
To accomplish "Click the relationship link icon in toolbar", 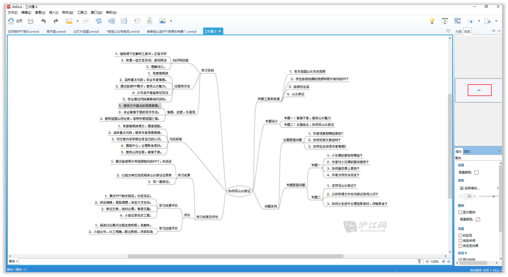I will pyautogui.click(x=99, y=21).
